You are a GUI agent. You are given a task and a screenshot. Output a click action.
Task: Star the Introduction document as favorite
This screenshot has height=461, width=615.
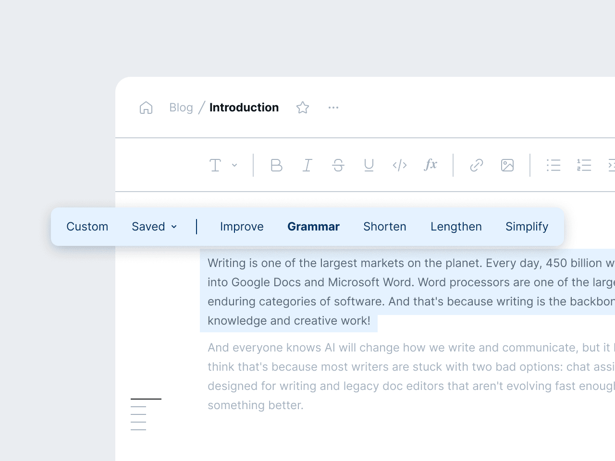303,108
